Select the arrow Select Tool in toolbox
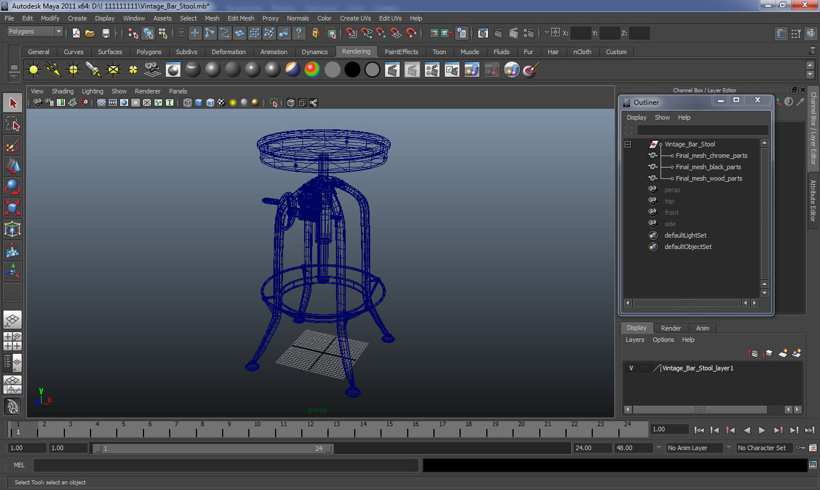The width and height of the screenshot is (820, 490). pyautogui.click(x=13, y=103)
